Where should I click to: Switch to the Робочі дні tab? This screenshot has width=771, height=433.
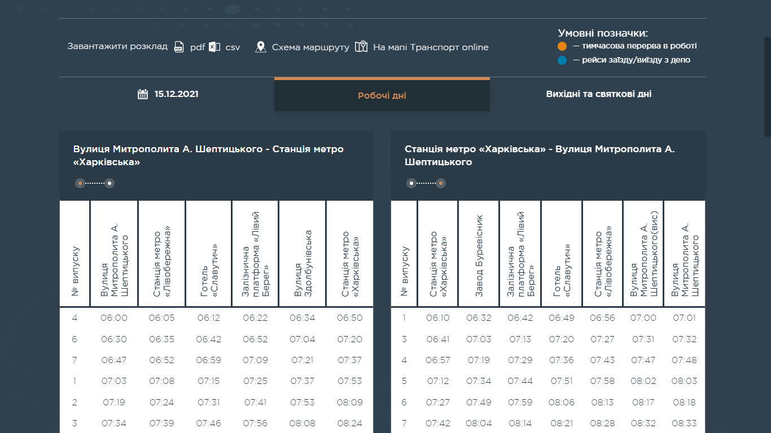tap(382, 95)
